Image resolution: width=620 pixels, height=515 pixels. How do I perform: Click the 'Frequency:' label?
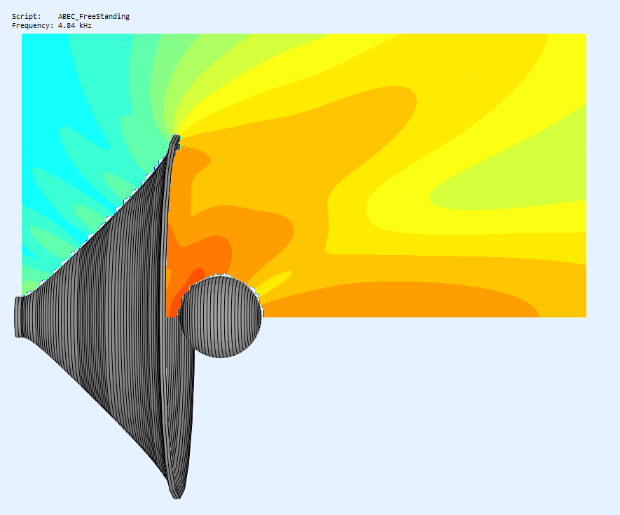point(32,26)
